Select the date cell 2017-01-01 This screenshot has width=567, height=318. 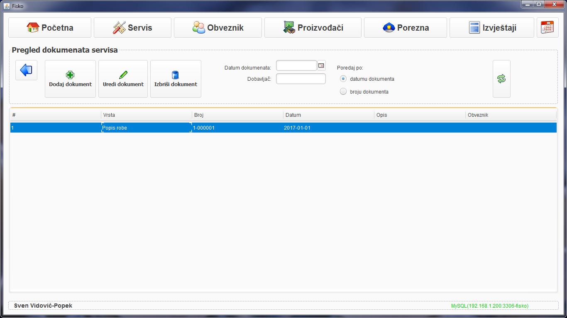[x=329, y=128]
